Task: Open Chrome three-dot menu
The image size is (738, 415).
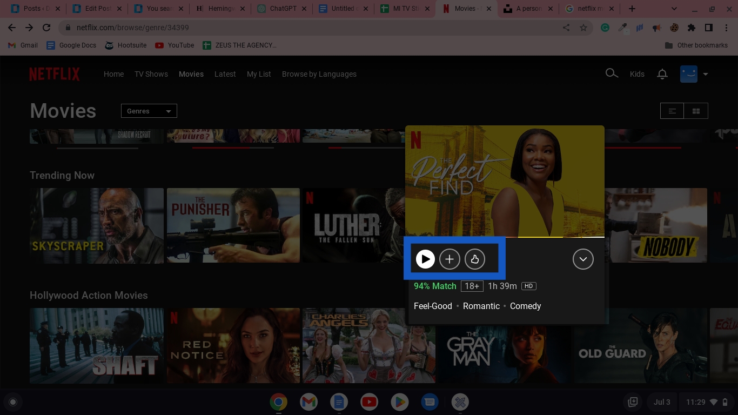Action: (726, 28)
